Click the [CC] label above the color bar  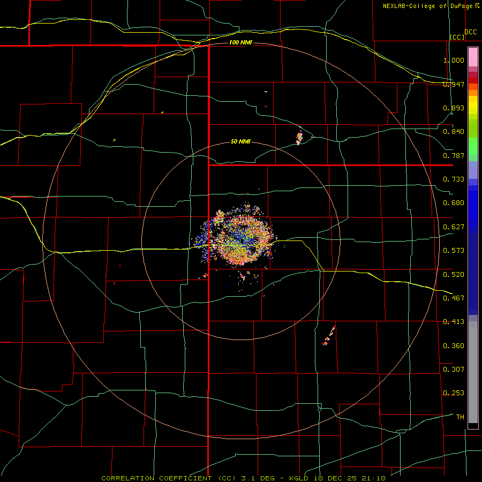457,37
